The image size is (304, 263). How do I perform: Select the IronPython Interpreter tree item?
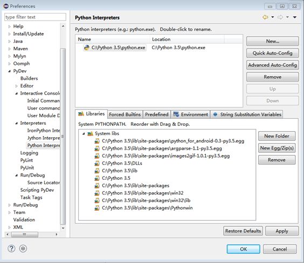tap(44, 131)
